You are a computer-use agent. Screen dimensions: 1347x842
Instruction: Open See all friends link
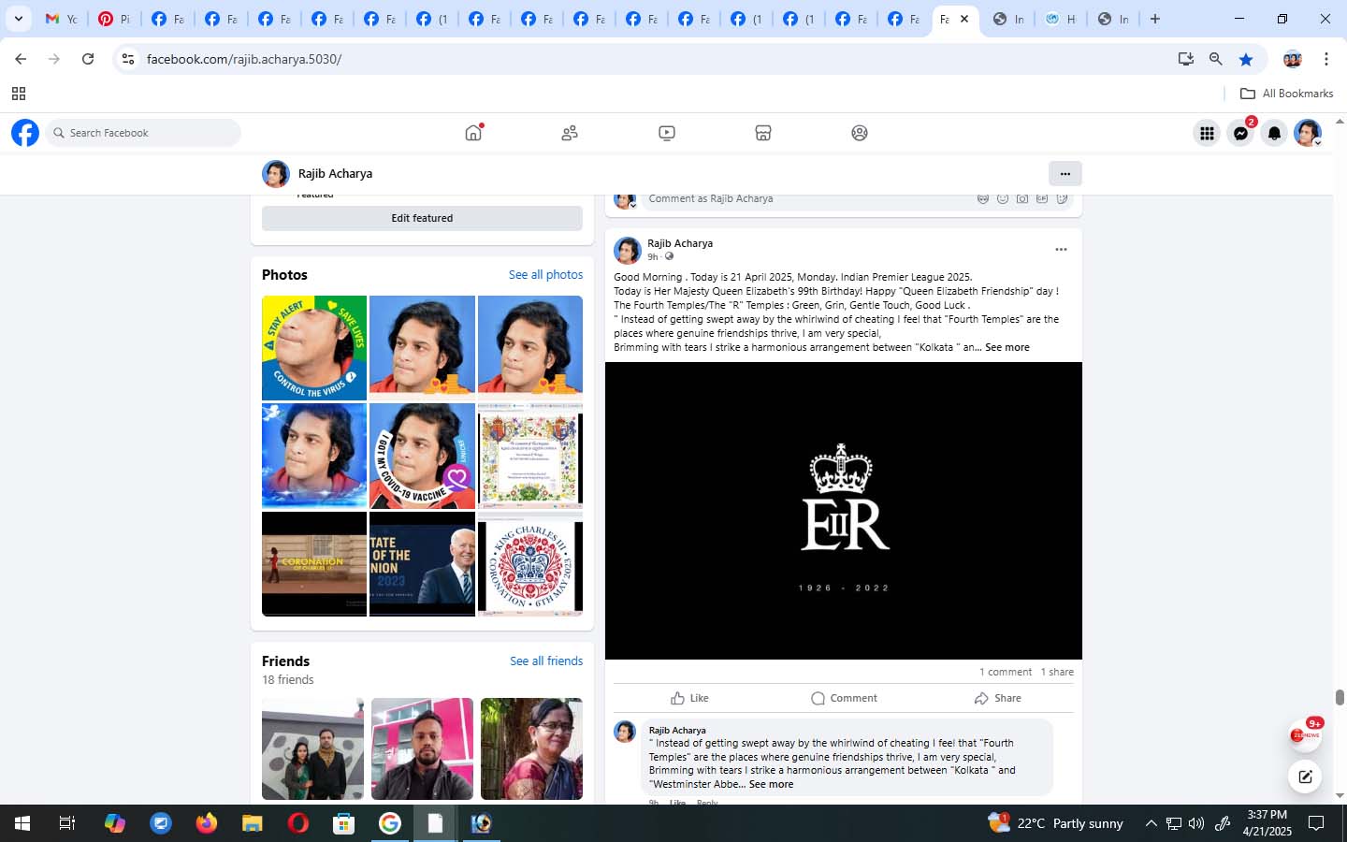(x=546, y=661)
